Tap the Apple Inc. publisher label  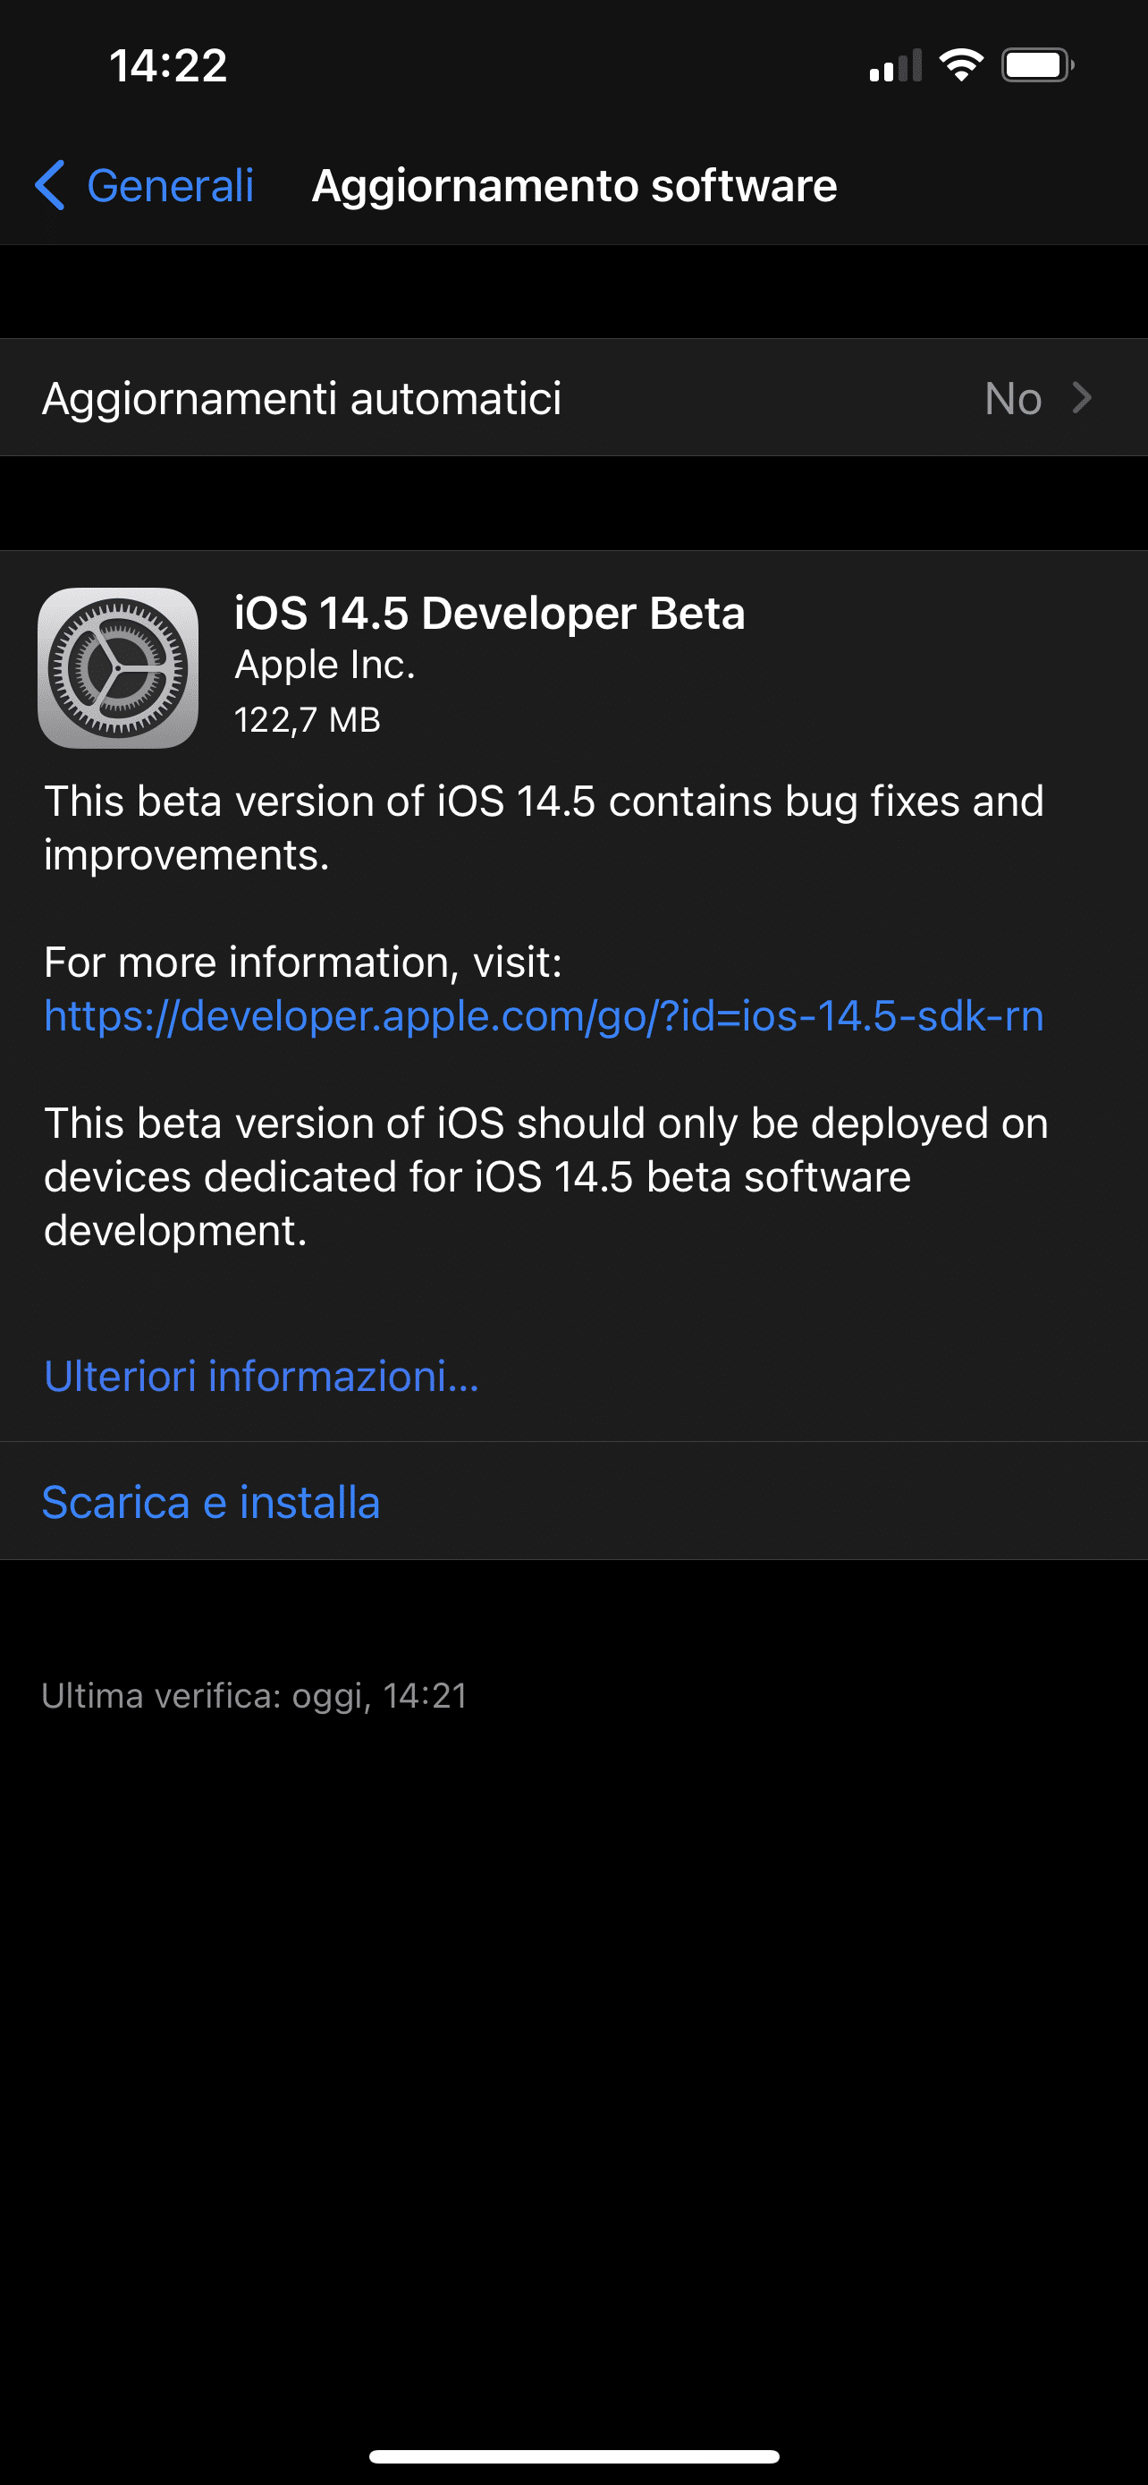pos(325,665)
